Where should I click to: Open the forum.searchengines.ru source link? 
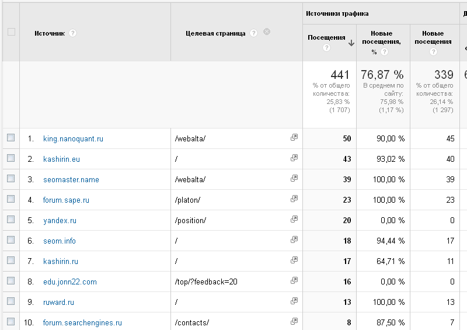coord(82,323)
